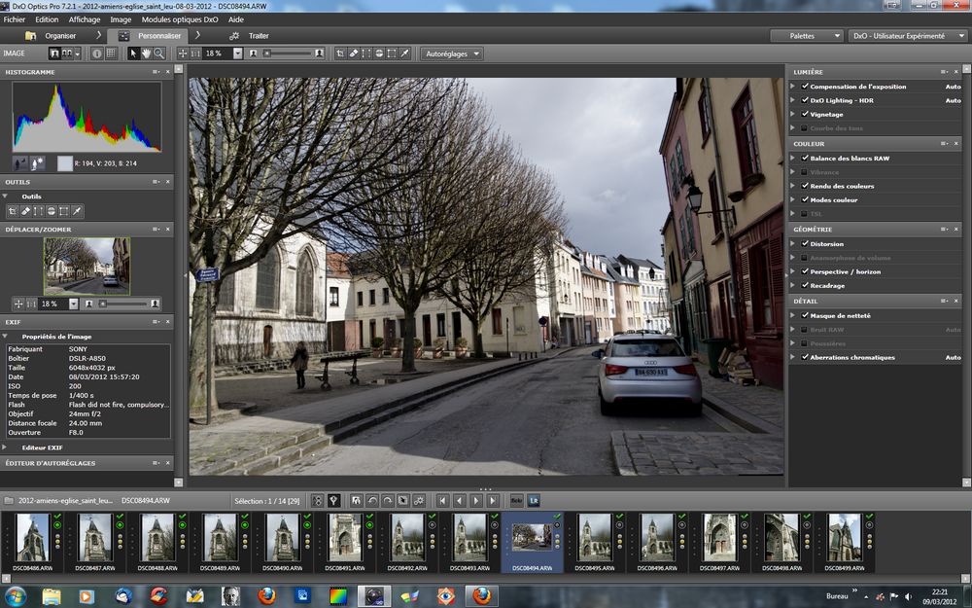Toggle the grid overlay icon in toolbar
Viewport: 972px width, 608px height.
coord(111,54)
